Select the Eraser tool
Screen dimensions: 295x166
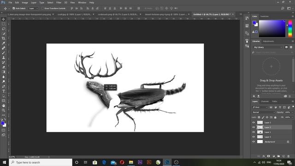click(3, 67)
